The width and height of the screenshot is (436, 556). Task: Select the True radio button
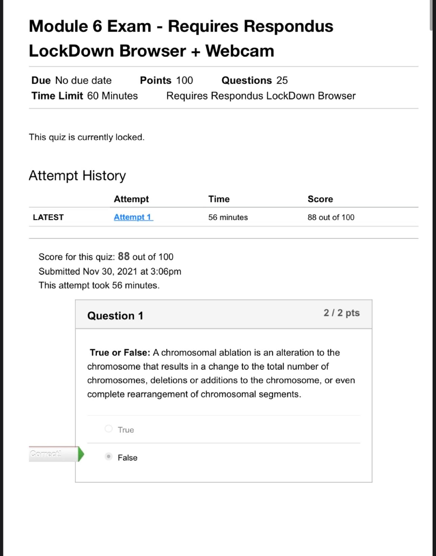109,429
